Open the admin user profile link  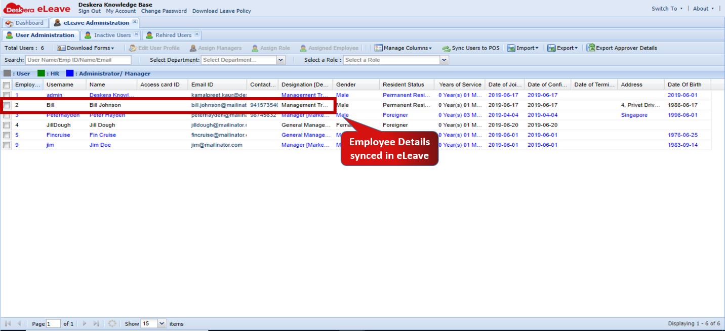(x=54, y=95)
